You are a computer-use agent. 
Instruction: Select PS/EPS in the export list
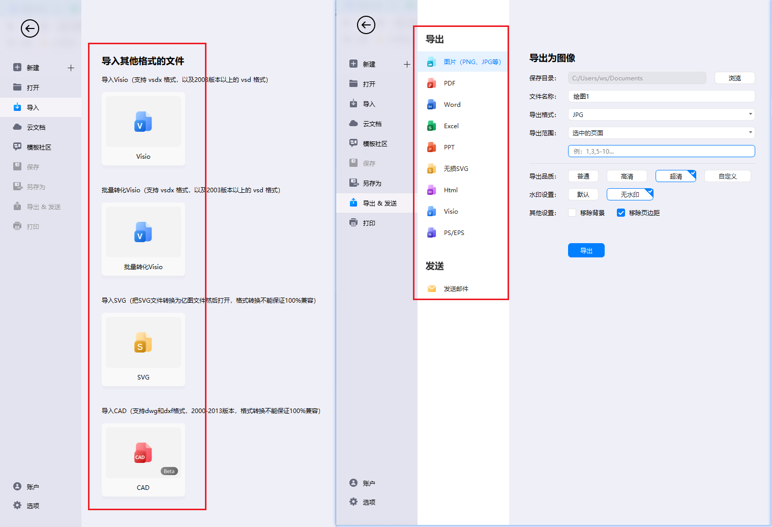tap(462, 233)
